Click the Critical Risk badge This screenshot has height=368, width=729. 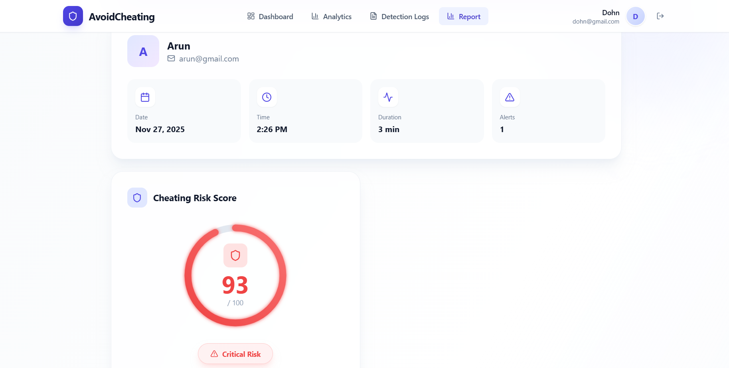tap(235, 354)
